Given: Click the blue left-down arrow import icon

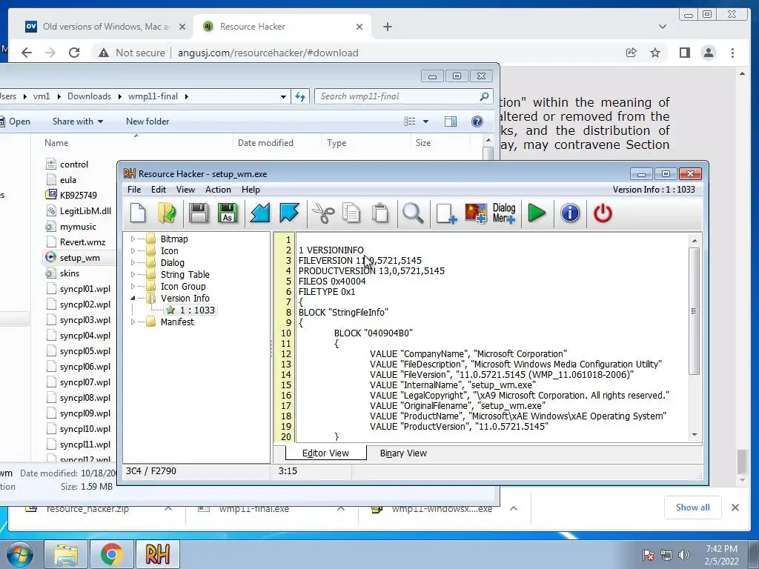Looking at the screenshot, I should [260, 213].
